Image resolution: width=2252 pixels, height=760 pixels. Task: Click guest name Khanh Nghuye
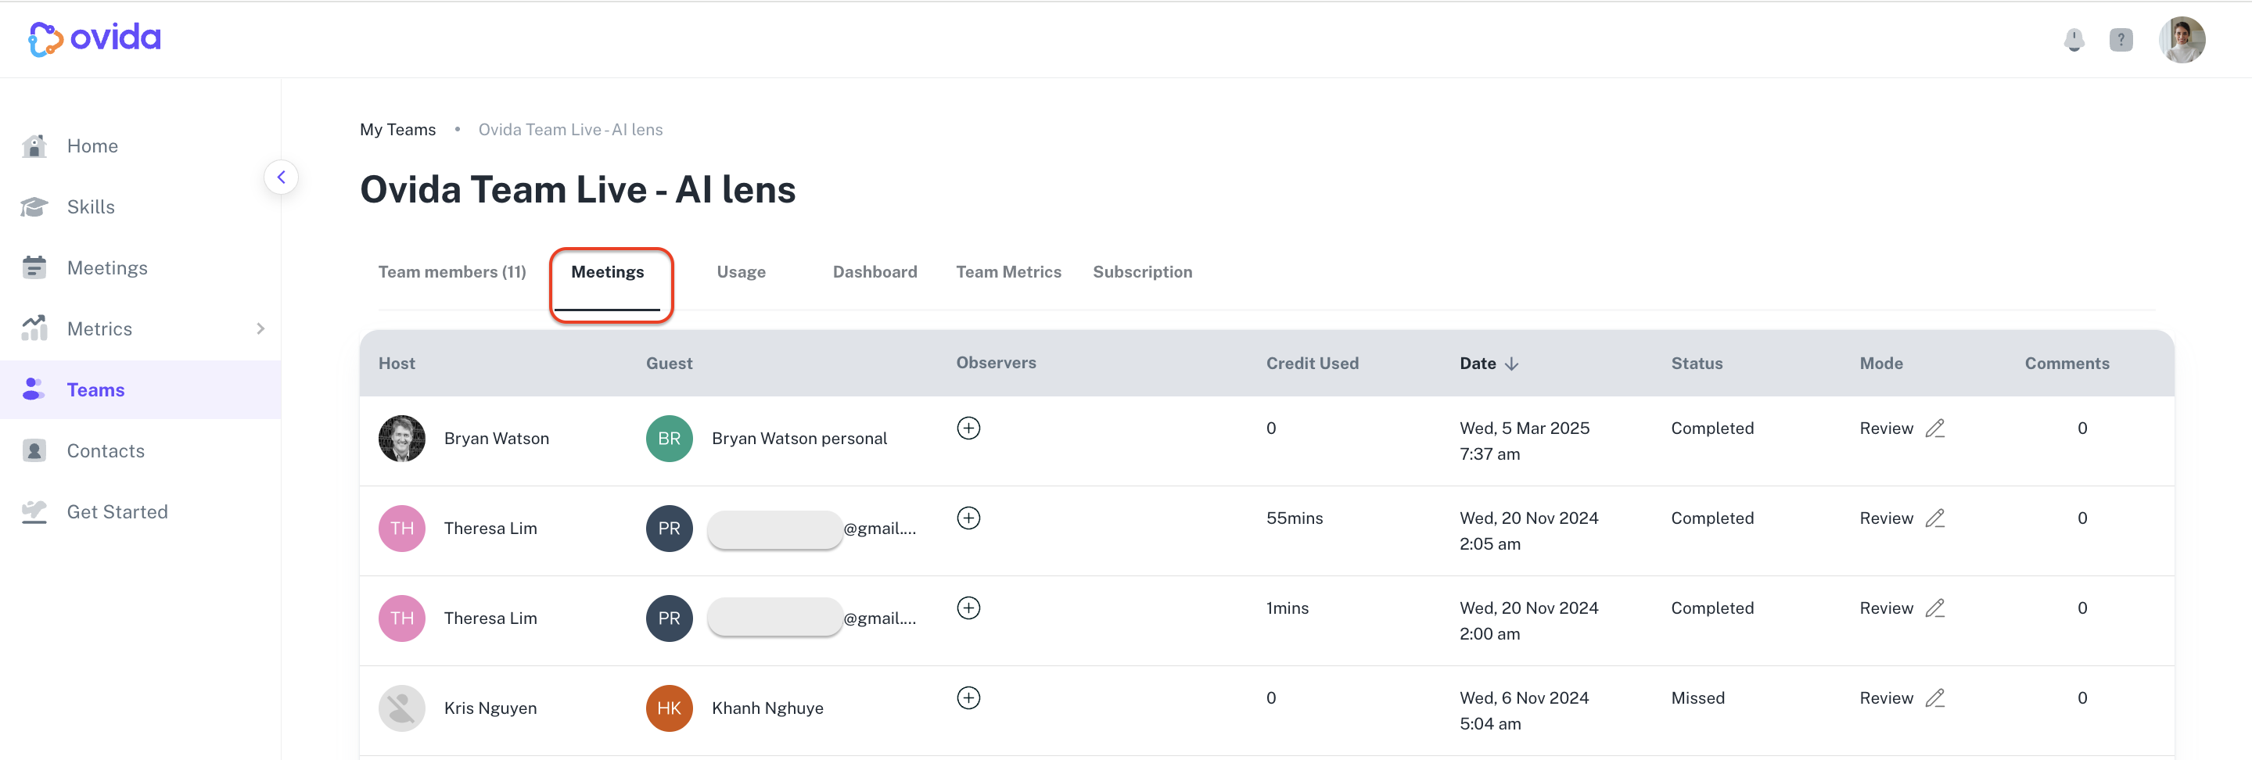(x=767, y=708)
